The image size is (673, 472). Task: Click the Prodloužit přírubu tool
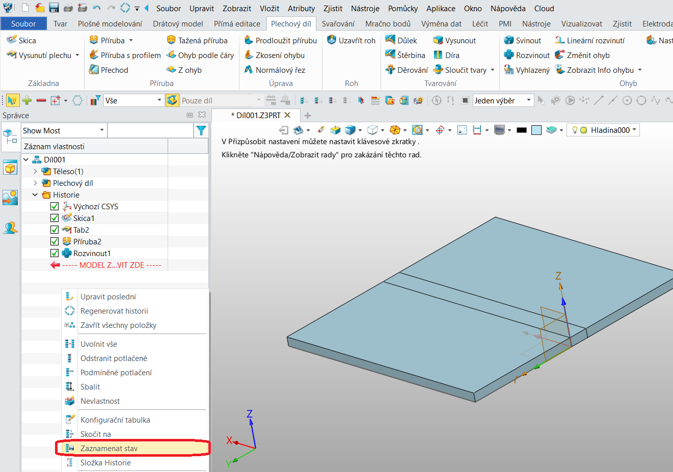(280, 40)
